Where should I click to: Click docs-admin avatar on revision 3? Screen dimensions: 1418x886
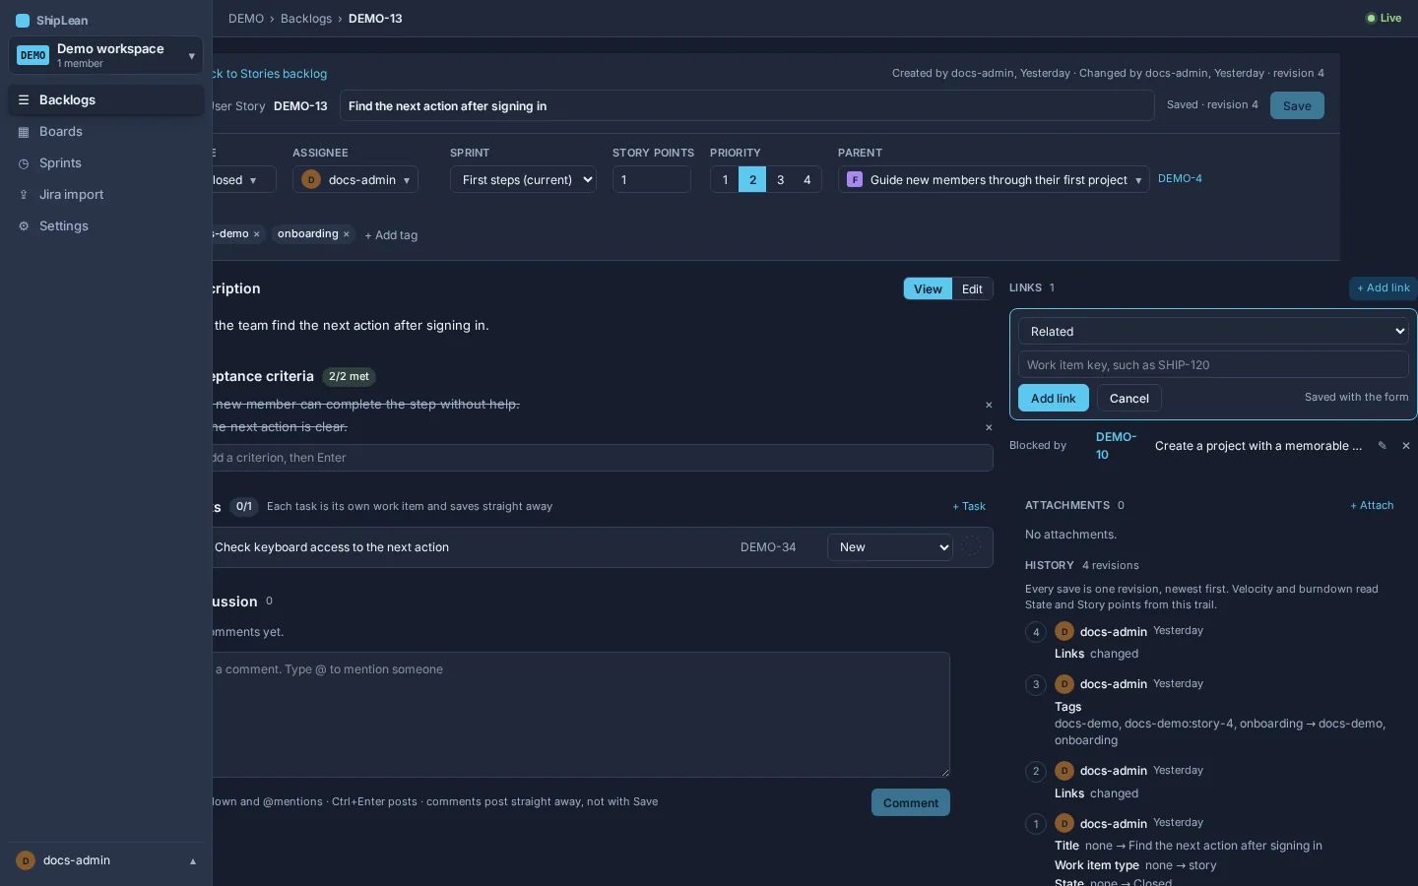point(1064,684)
